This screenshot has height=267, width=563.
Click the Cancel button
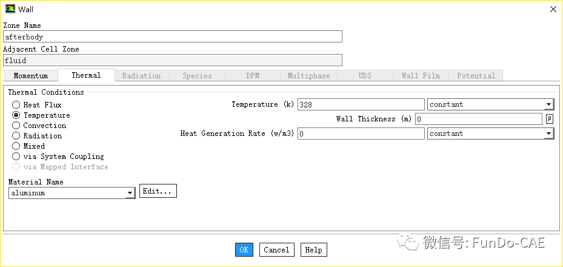point(276,249)
